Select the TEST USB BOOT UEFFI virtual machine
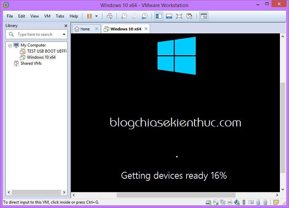The image size is (289, 208). tap(47, 51)
